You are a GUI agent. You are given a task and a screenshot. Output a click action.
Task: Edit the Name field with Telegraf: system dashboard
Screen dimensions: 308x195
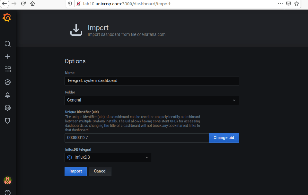pos(152,81)
